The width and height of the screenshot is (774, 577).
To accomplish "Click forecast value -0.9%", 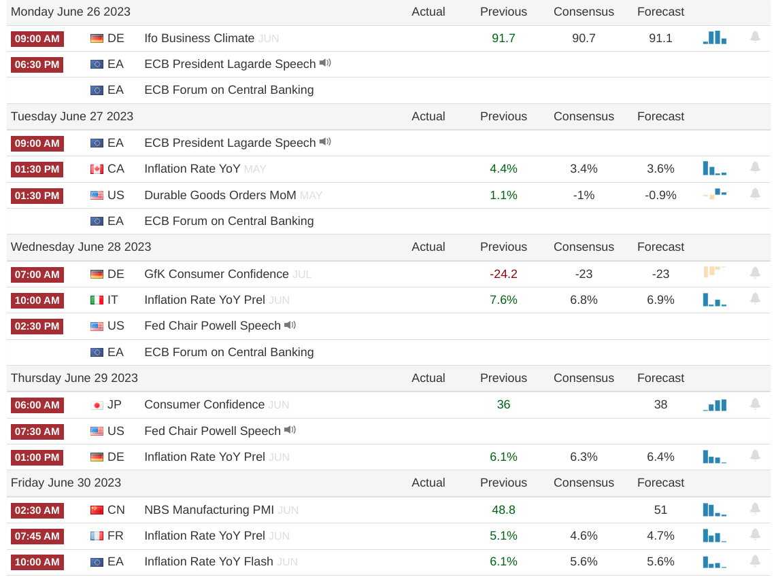I will tap(660, 195).
